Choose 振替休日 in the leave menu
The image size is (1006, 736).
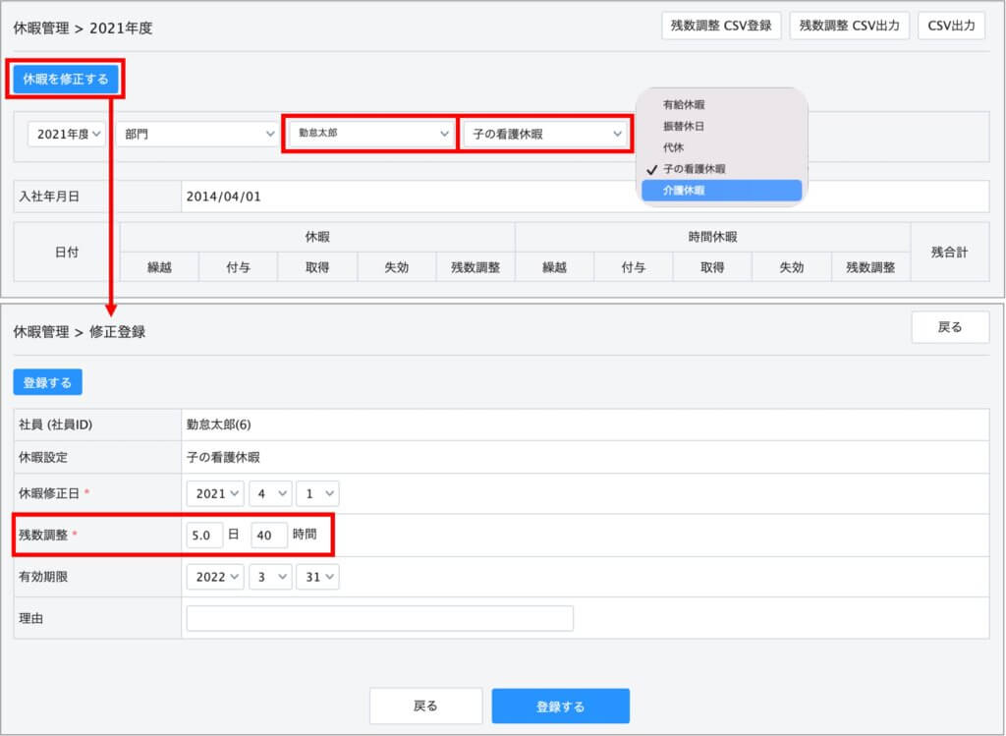[684, 126]
